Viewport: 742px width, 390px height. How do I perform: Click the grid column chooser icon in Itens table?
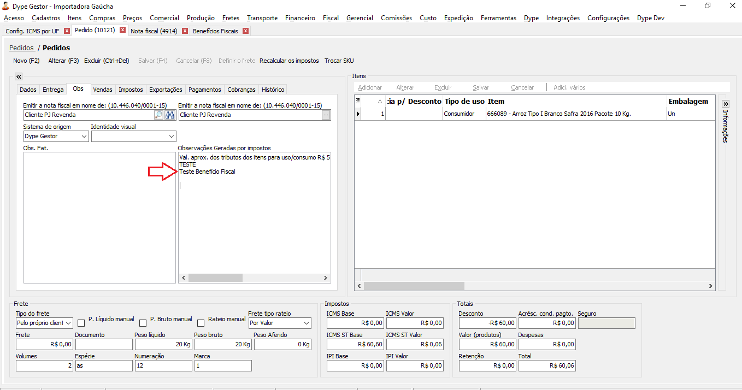[358, 101]
